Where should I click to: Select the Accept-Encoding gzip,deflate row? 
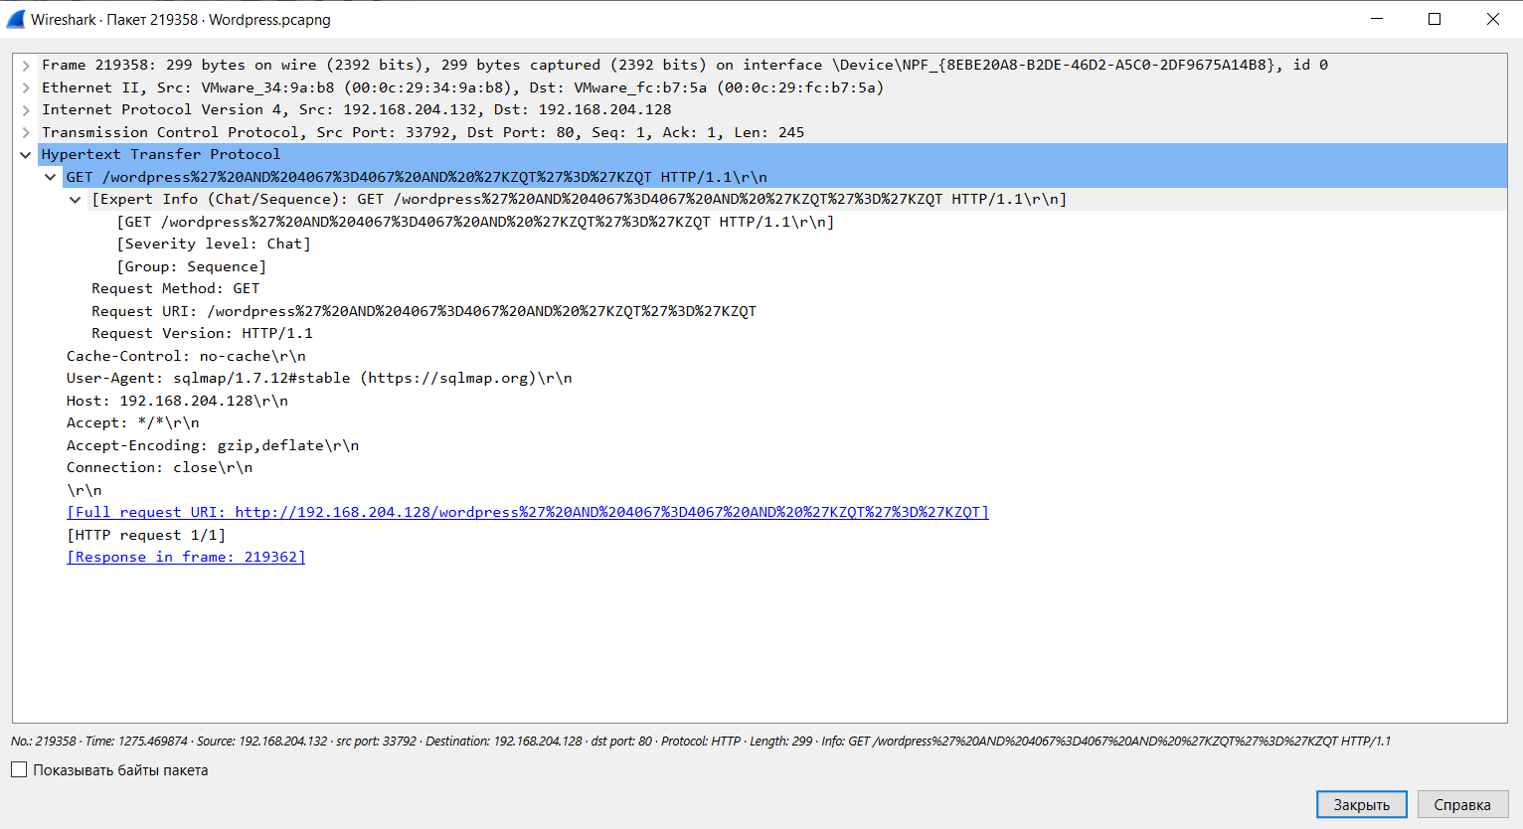click(213, 445)
